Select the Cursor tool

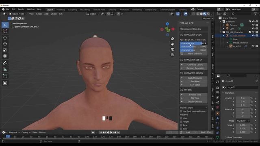[x=5, y=31]
